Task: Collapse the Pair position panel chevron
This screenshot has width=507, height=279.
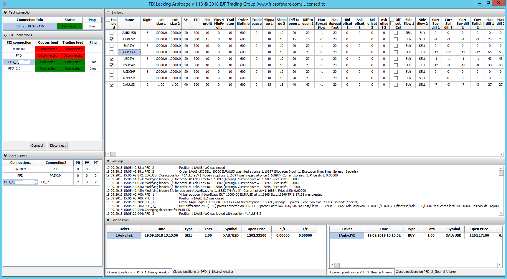Action: pos(108,220)
